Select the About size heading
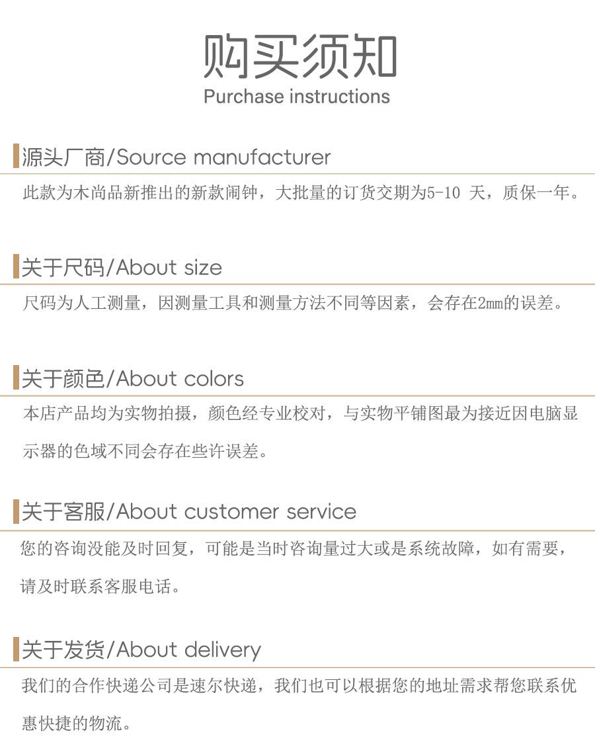The image size is (595, 754). pos(122,267)
